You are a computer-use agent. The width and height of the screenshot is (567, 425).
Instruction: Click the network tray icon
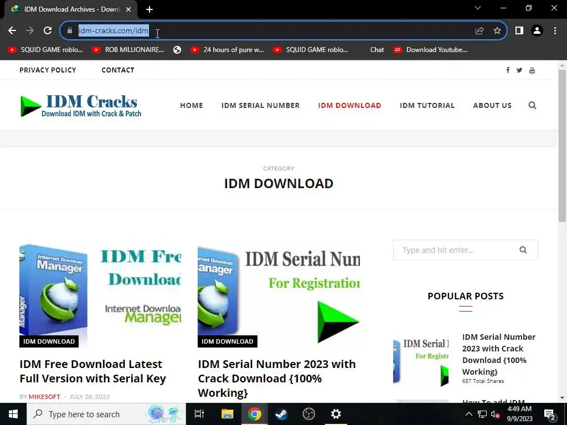(482, 414)
